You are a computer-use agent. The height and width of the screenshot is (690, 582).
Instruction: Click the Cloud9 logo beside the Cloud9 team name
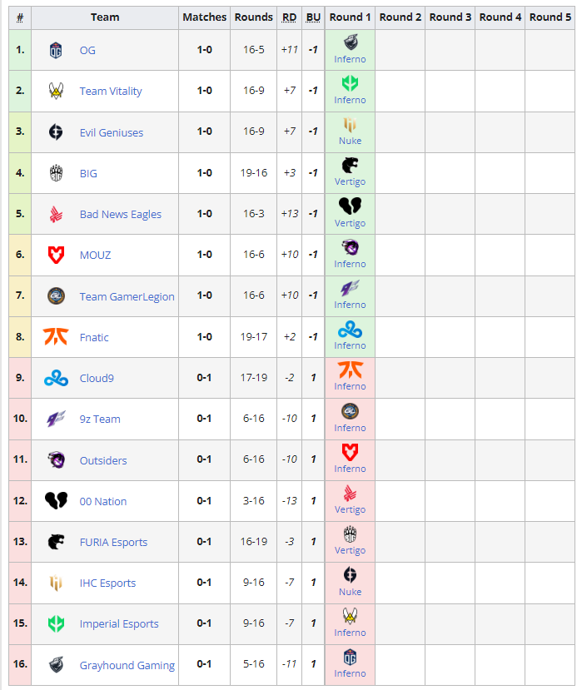[x=56, y=378]
